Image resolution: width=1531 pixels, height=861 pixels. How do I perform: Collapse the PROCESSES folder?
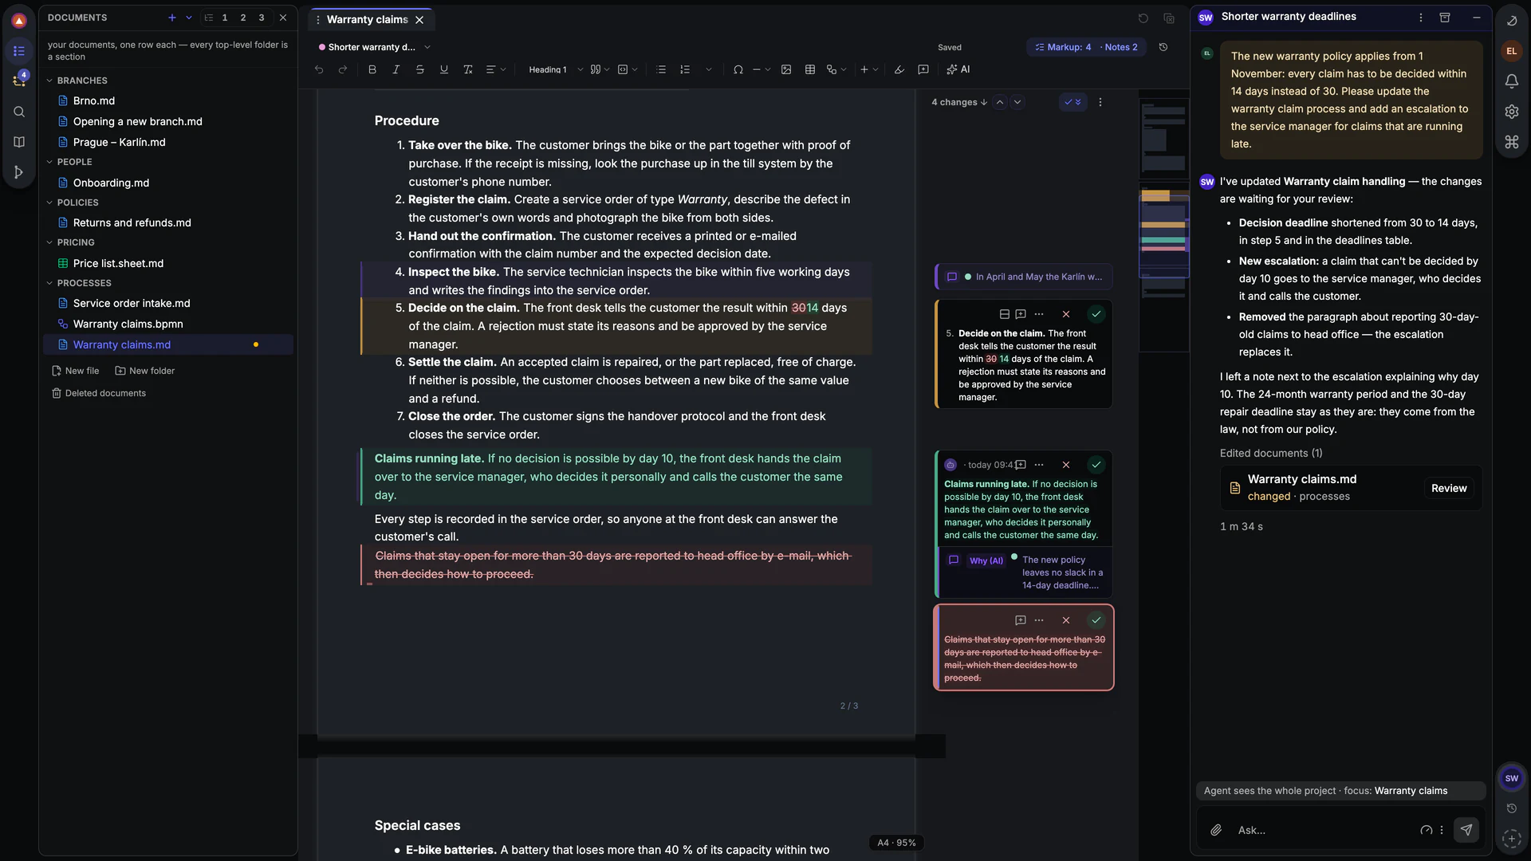49,283
